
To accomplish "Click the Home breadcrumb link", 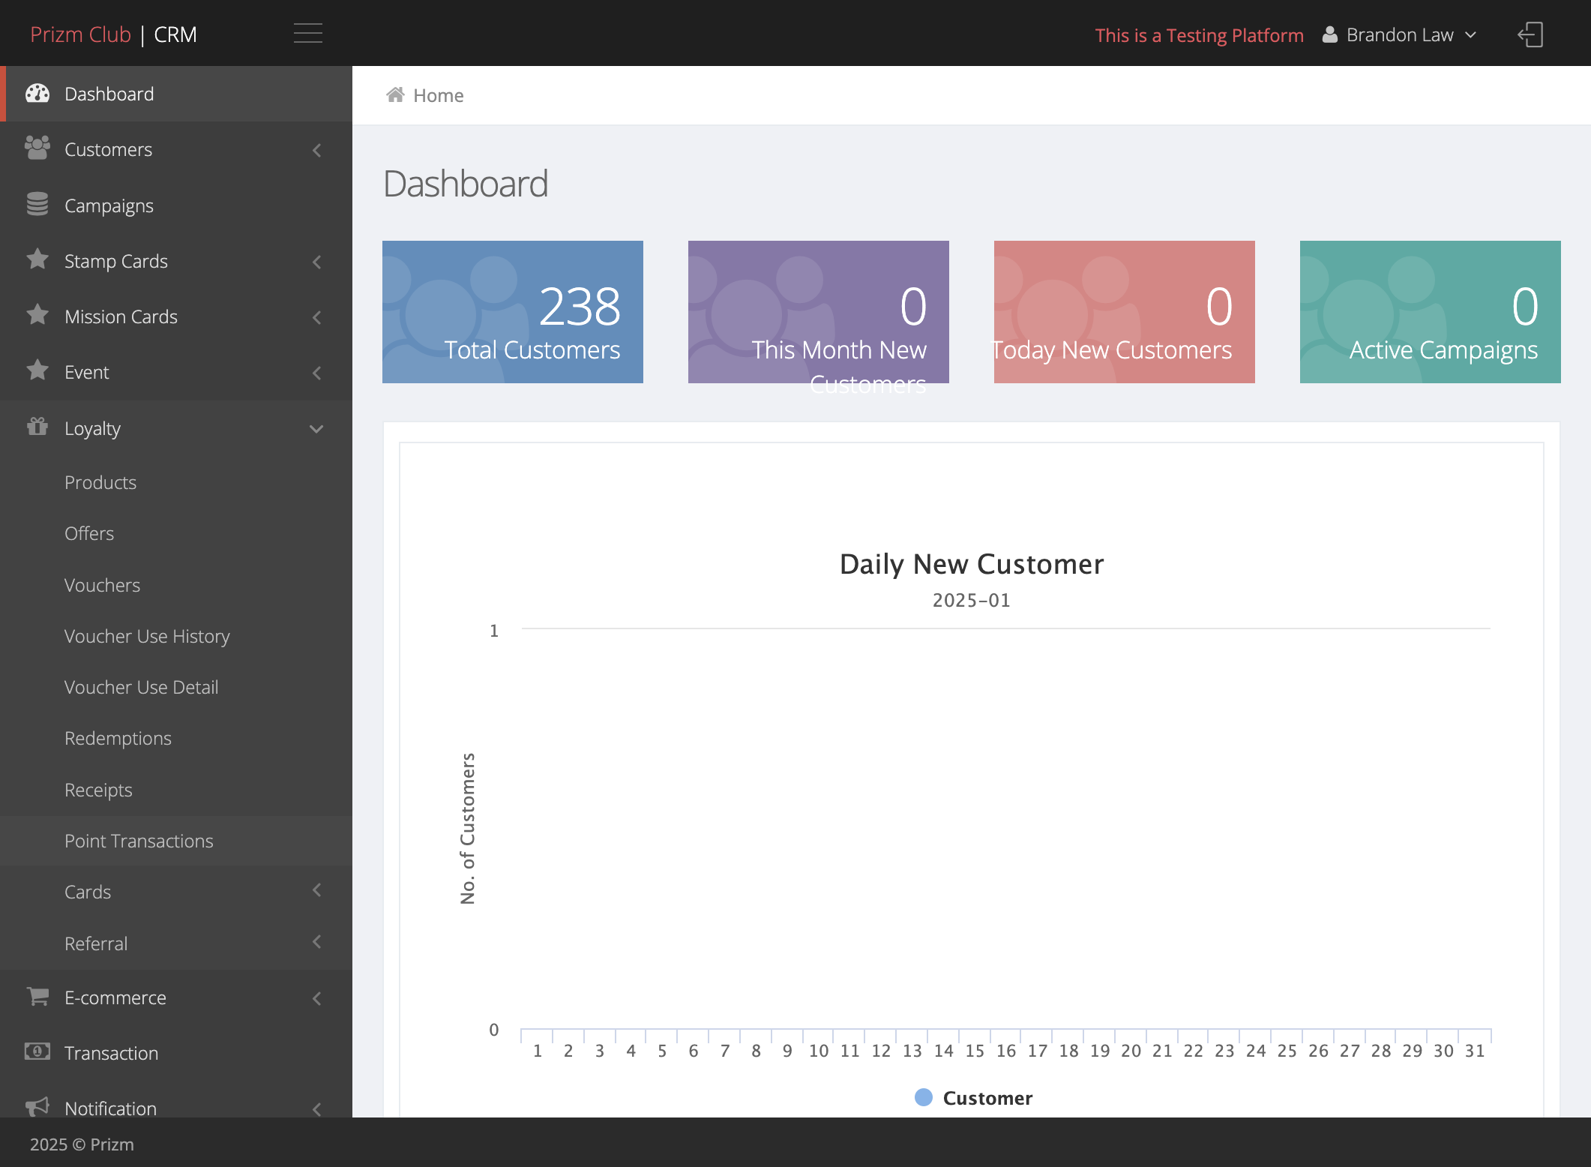I will coord(438,95).
